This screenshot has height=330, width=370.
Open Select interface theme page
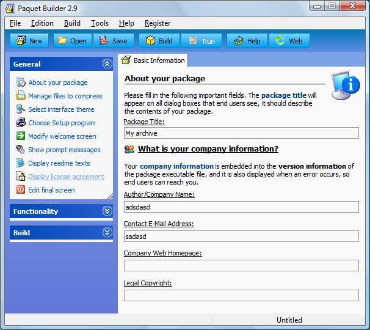(61, 109)
